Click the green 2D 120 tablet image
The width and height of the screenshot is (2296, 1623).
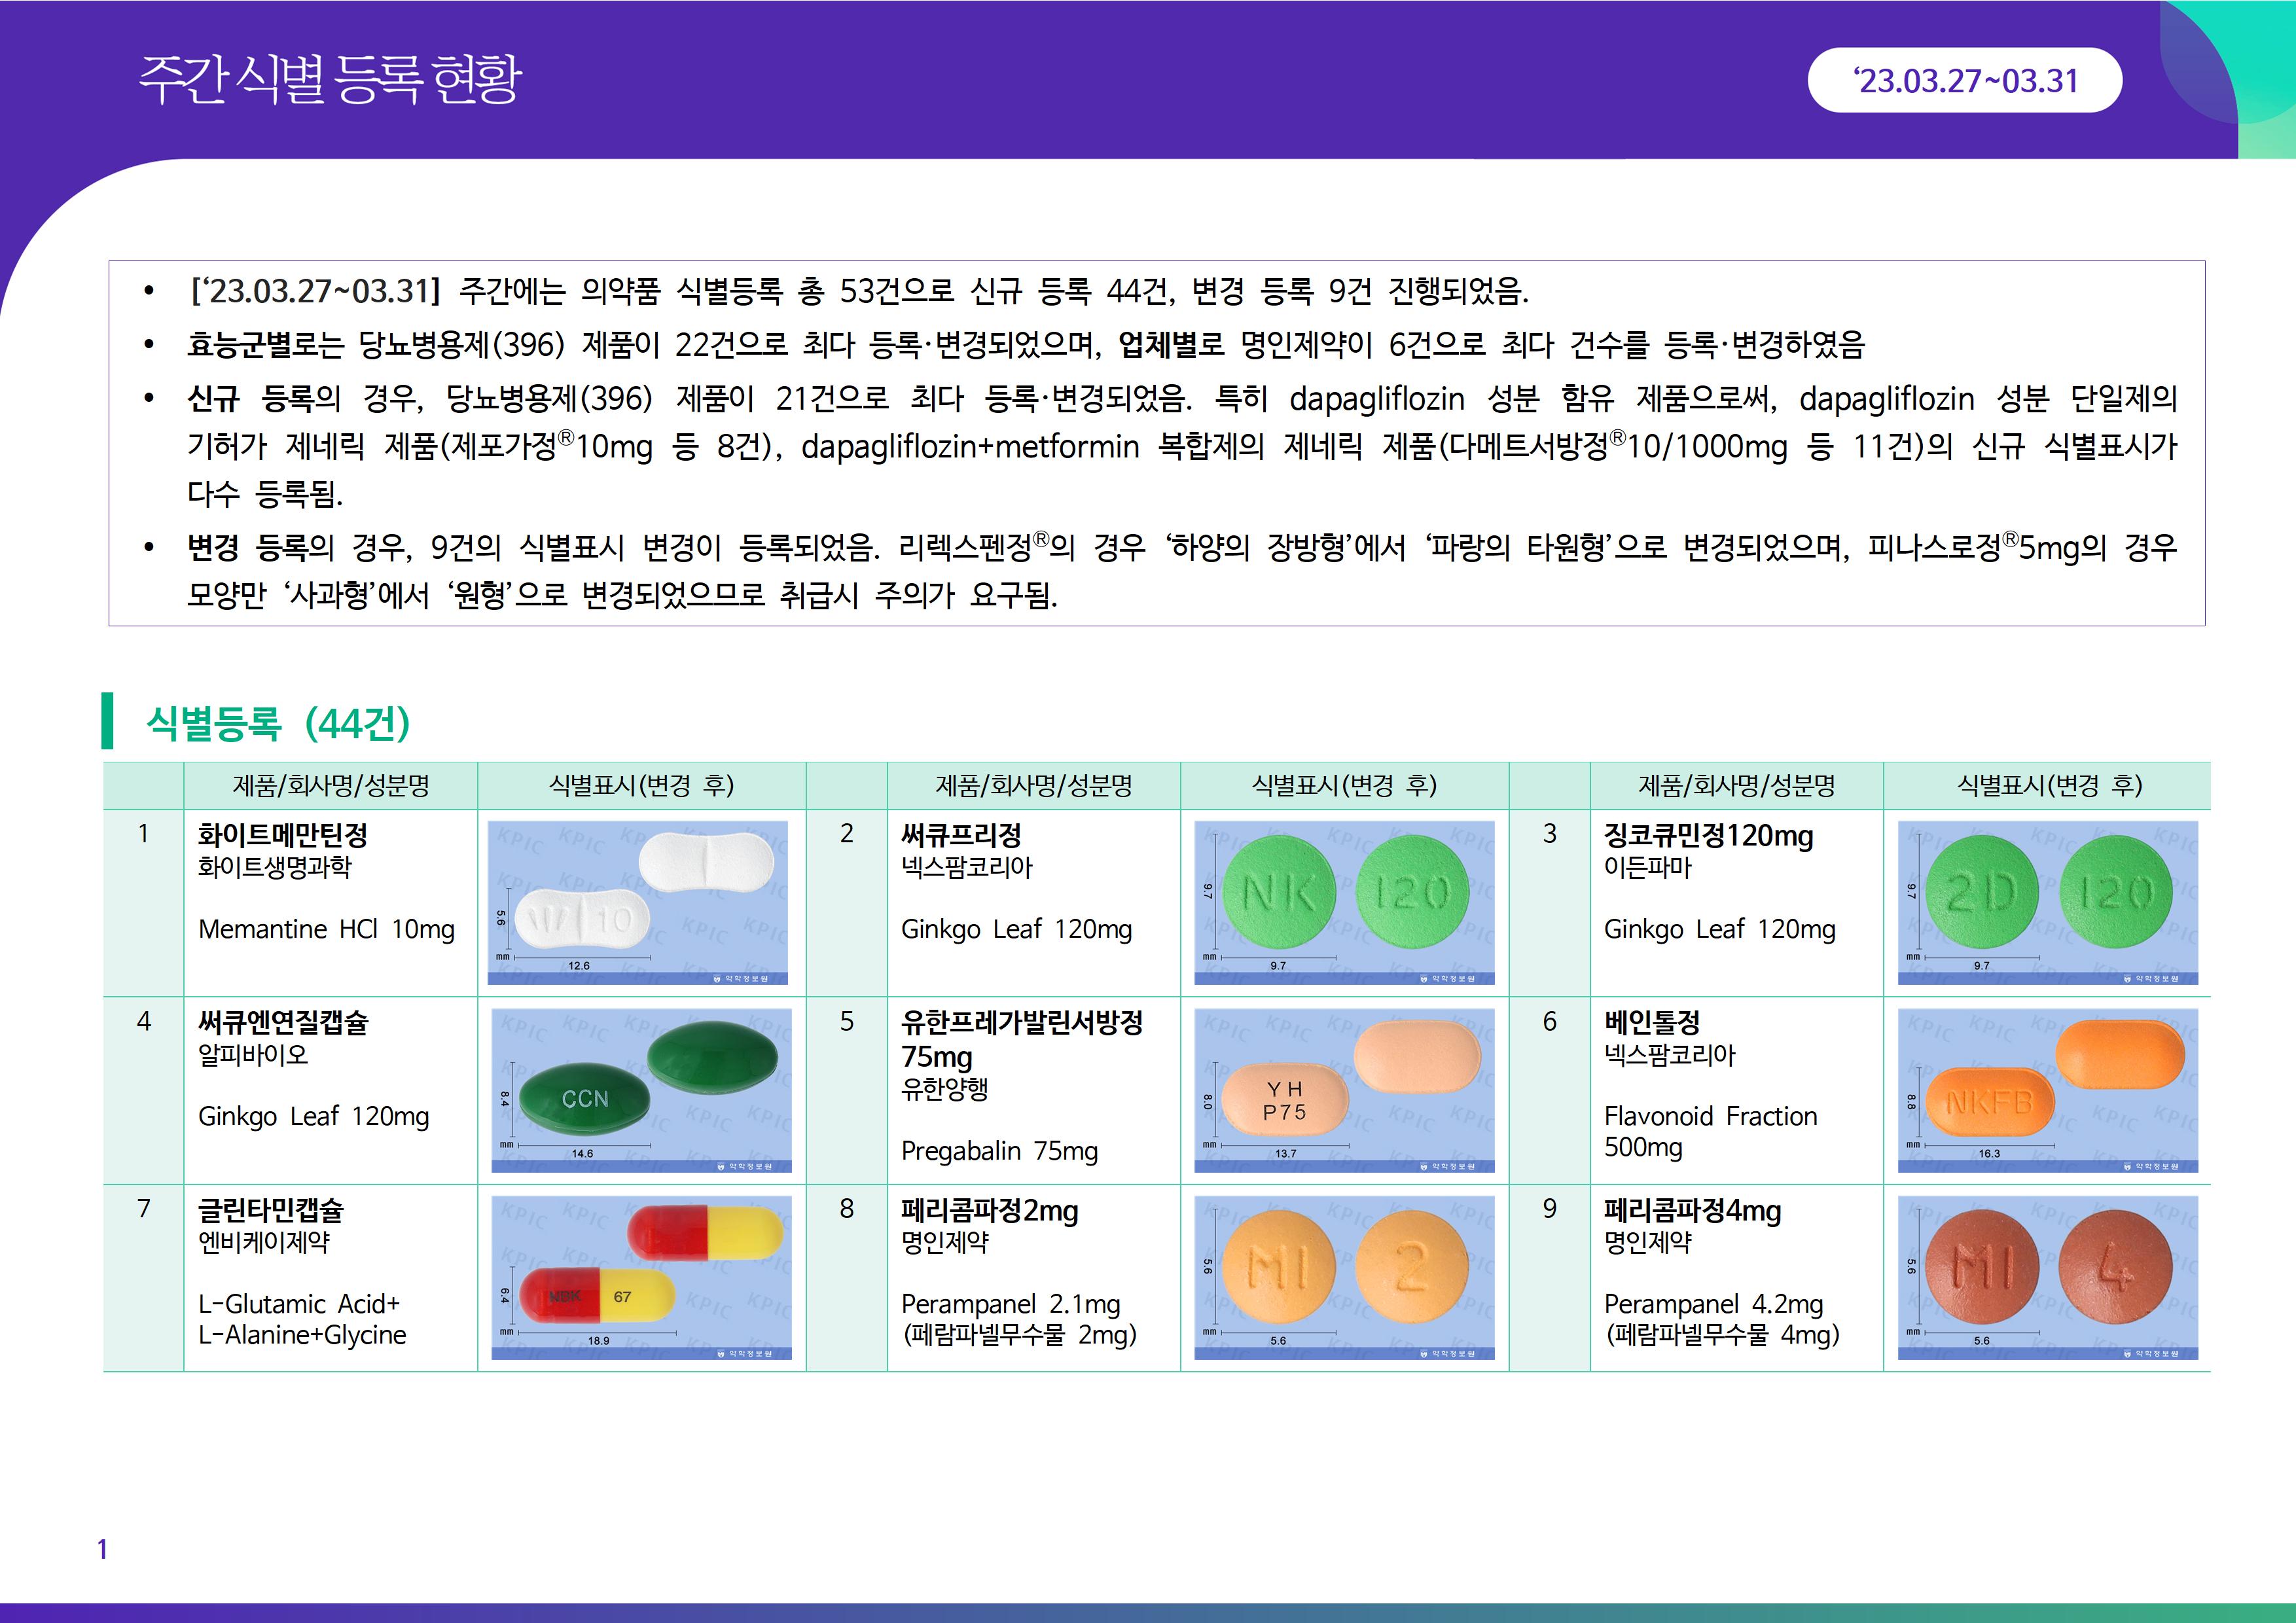click(2047, 902)
